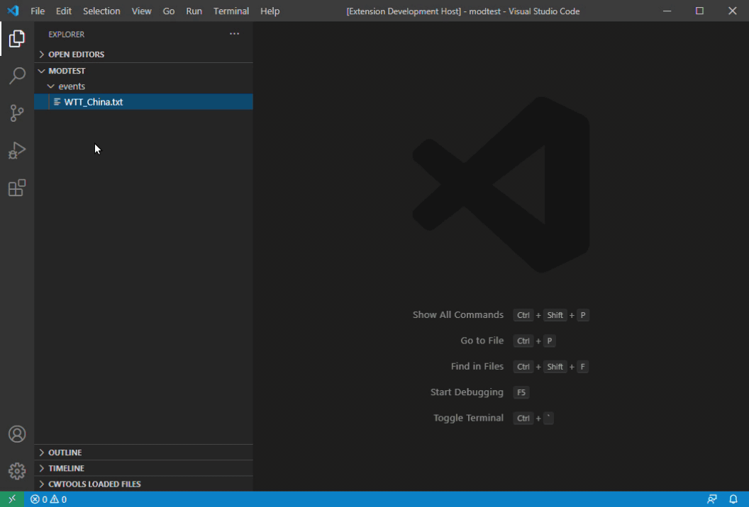Expand the Open Editors section
The width and height of the screenshot is (749, 507).
coord(143,55)
